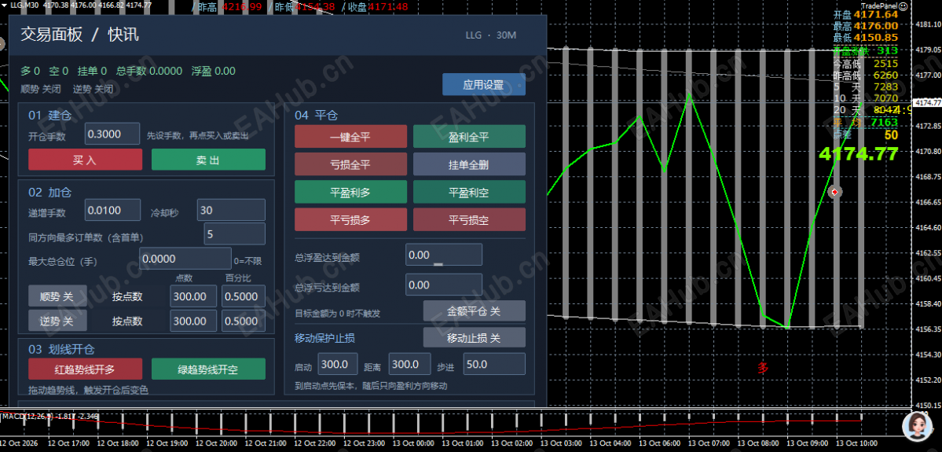Screen dimensions: 942x452
Task: Click the 04 平仓 section heading
Action: pos(316,115)
